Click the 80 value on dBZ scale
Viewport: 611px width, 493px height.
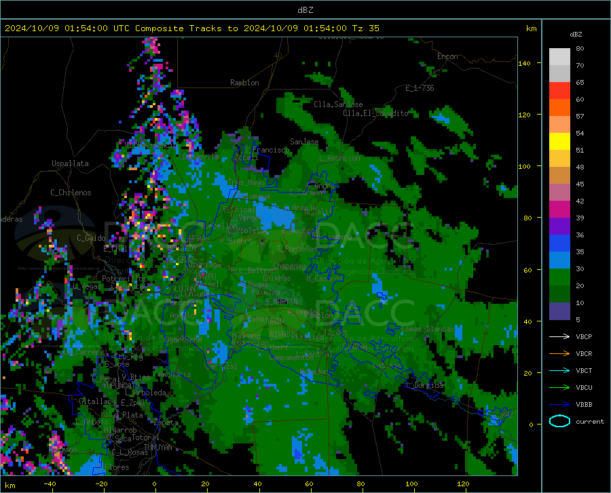(x=580, y=48)
